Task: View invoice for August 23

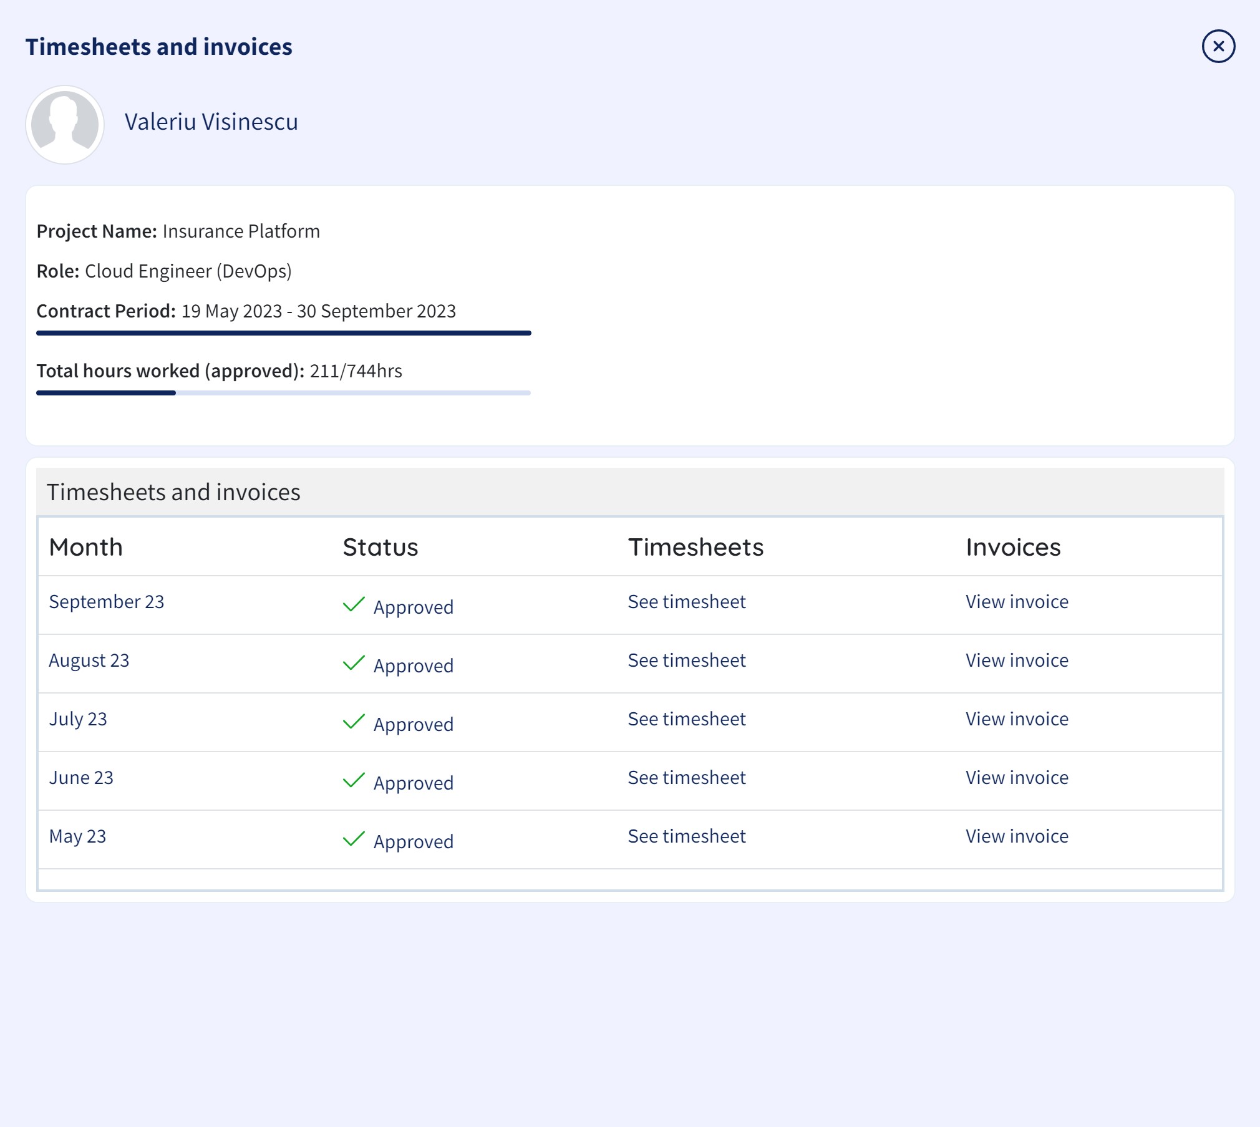Action: (x=1017, y=660)
